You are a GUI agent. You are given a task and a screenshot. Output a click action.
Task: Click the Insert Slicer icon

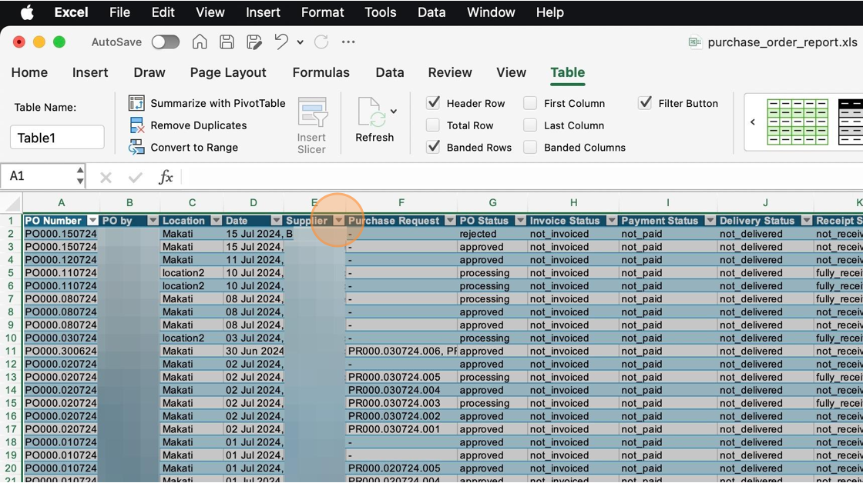pyautogui.click(x=312, y=112)
